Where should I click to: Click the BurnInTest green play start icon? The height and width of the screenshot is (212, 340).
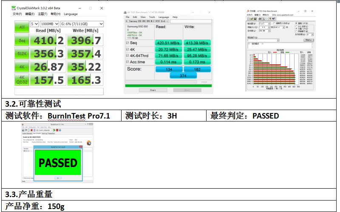[x=54, y=130]
